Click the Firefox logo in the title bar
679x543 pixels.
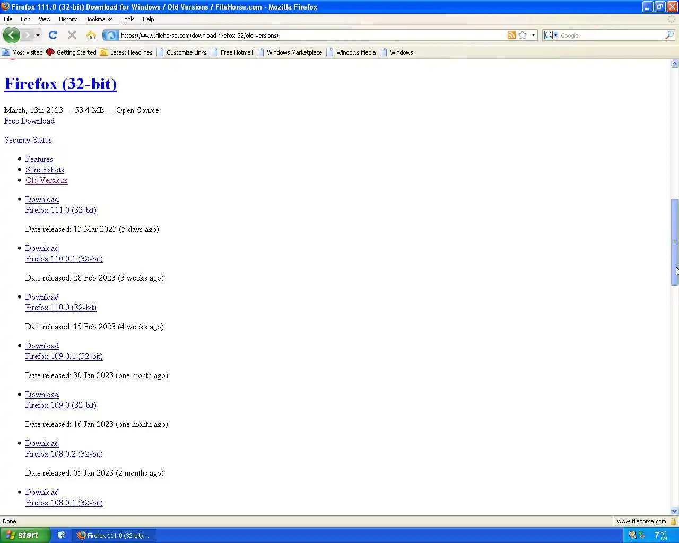[5, 6]
